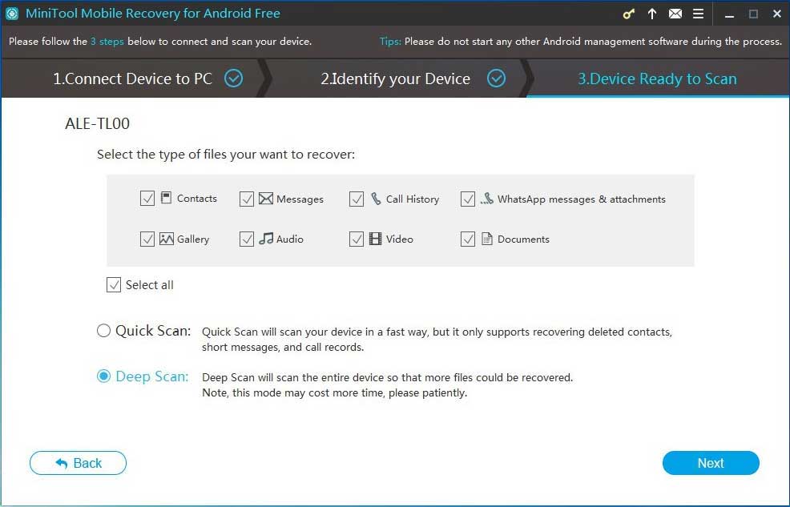Viewport: 790px width, 507px height.
Task: Click the Quick Scan description text
Action: 437,340
